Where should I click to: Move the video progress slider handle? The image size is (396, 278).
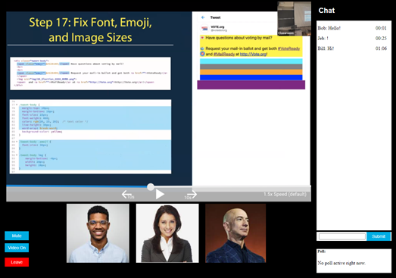[x=151, y=187]
